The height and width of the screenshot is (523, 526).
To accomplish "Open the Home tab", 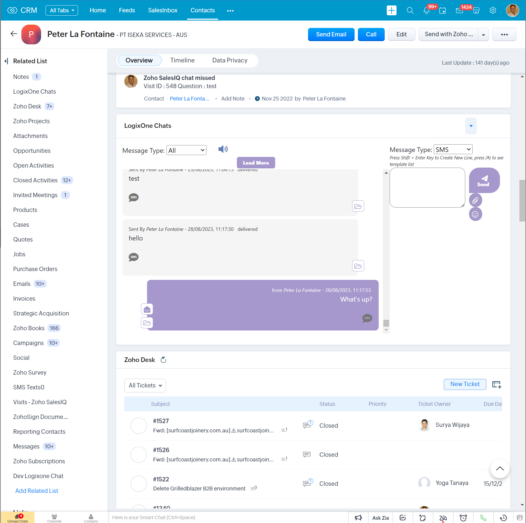I will (x=97, y=10).
